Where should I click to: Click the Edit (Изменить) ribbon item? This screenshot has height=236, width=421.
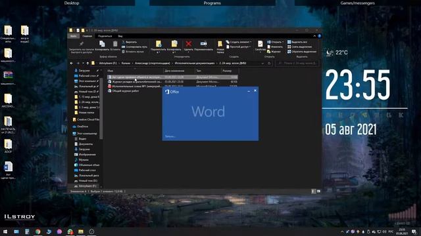click(x=275, y=47)
